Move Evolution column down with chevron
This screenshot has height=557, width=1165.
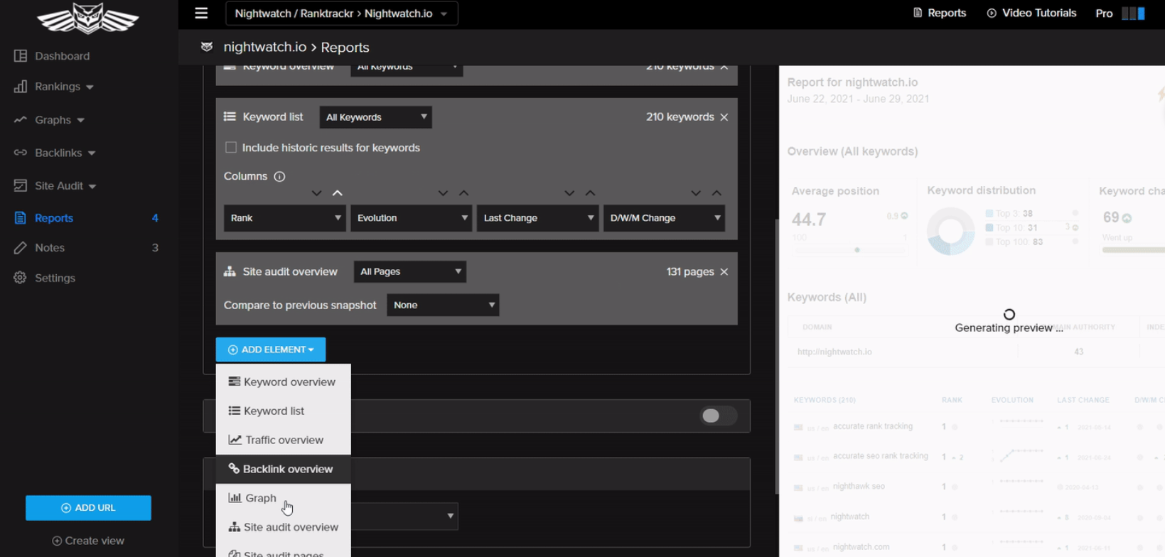[444, 193]
